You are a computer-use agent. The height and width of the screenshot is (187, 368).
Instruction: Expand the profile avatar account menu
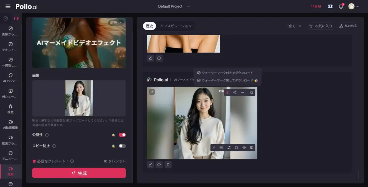353,6
